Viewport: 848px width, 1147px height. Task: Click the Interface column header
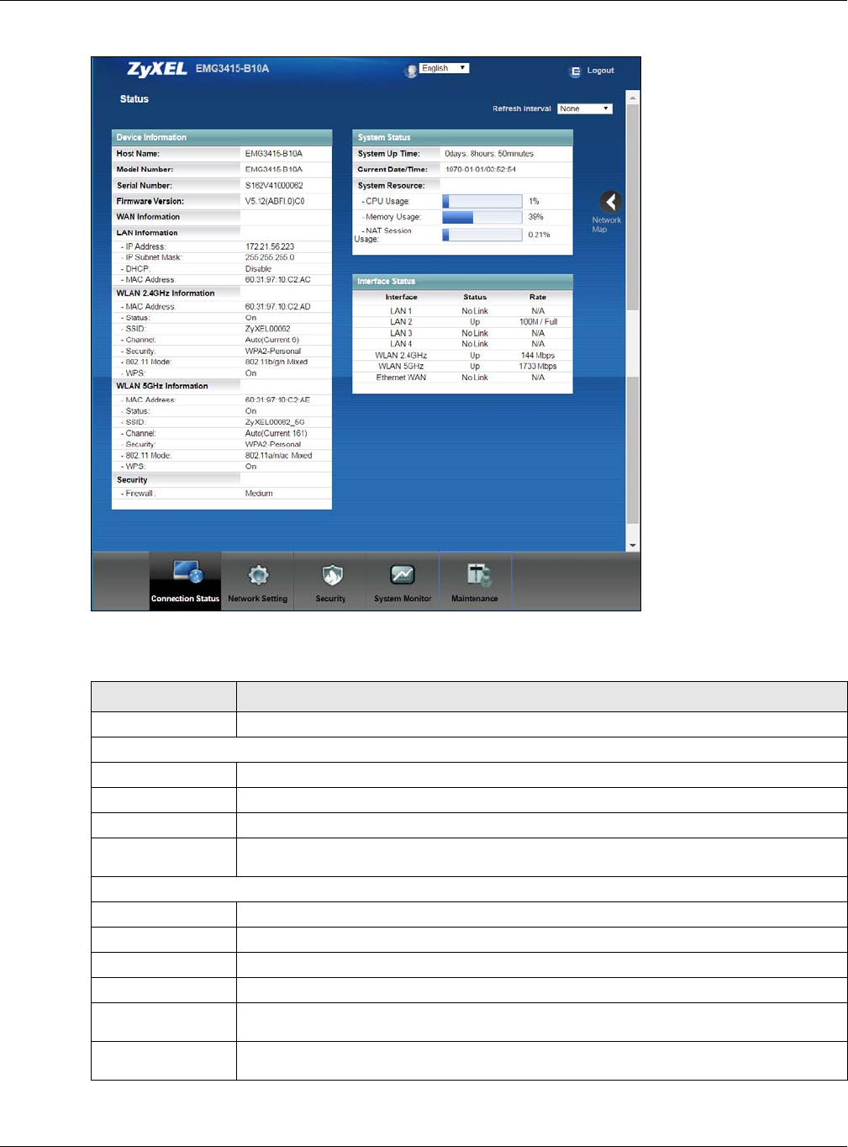click(402, 297)
